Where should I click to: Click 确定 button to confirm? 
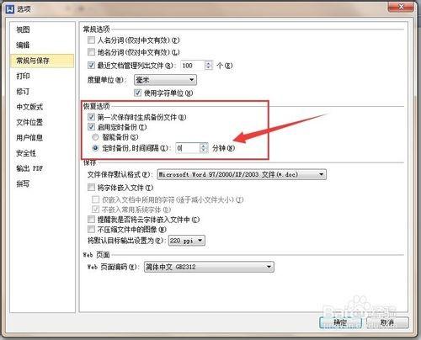click(340, 322)
